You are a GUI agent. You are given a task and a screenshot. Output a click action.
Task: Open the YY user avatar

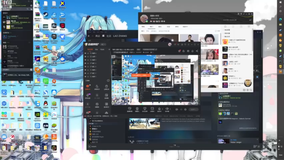[x=144, y=18]
